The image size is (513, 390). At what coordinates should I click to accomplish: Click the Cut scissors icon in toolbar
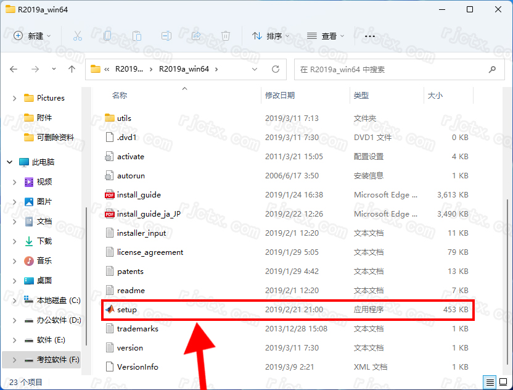(x=78, y=36)
